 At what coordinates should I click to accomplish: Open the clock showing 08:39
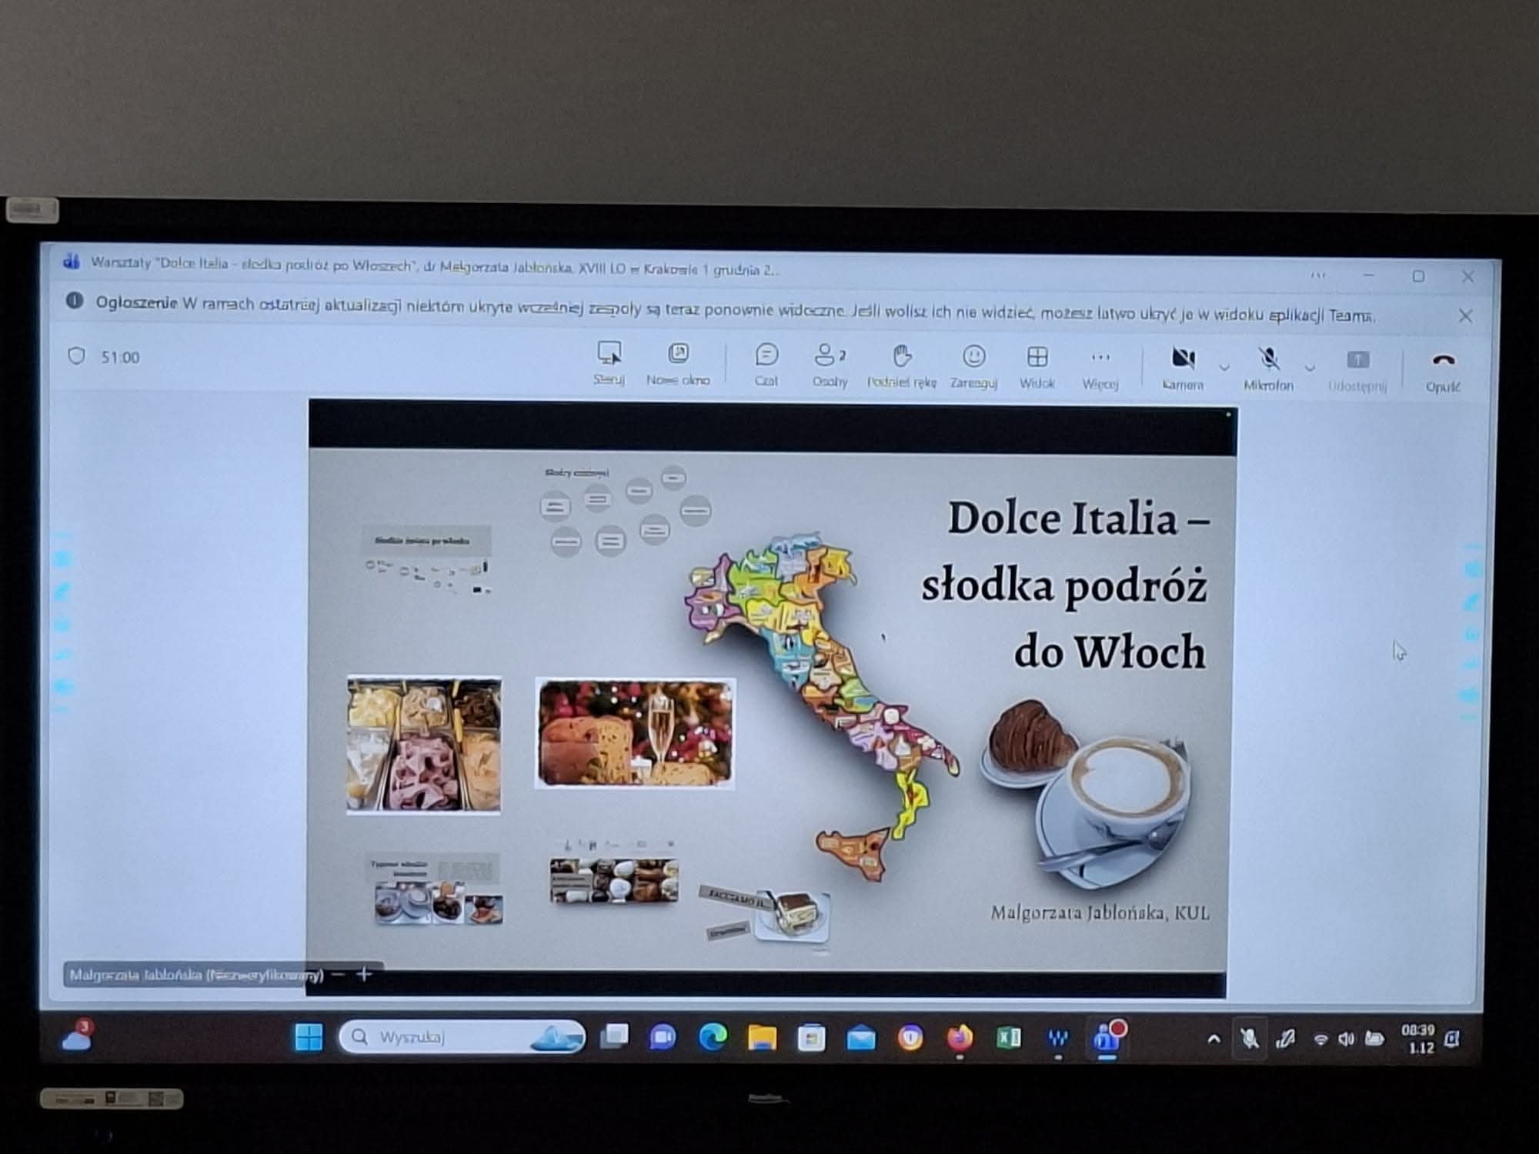1417,1039
